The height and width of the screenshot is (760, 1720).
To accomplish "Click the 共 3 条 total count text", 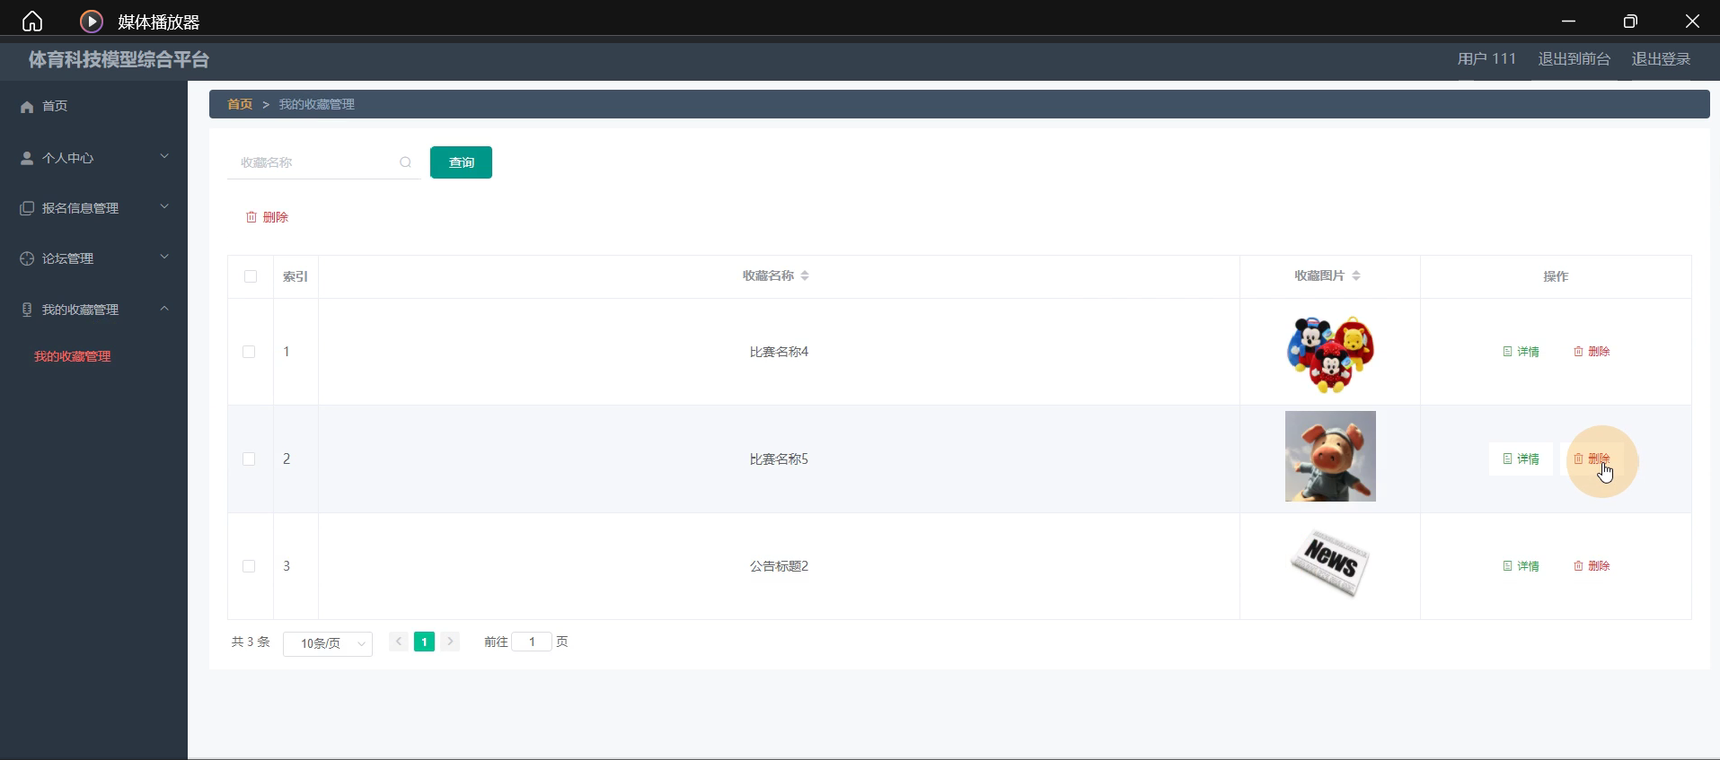I will coord(251,642).
